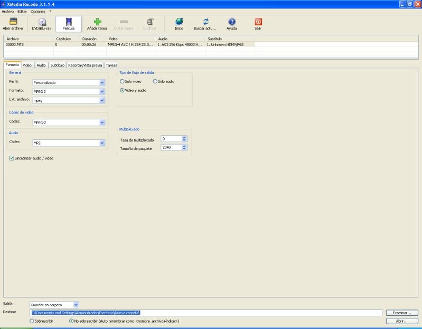Exit via the Salir icon
422x329 pixels.
(258, 24)
